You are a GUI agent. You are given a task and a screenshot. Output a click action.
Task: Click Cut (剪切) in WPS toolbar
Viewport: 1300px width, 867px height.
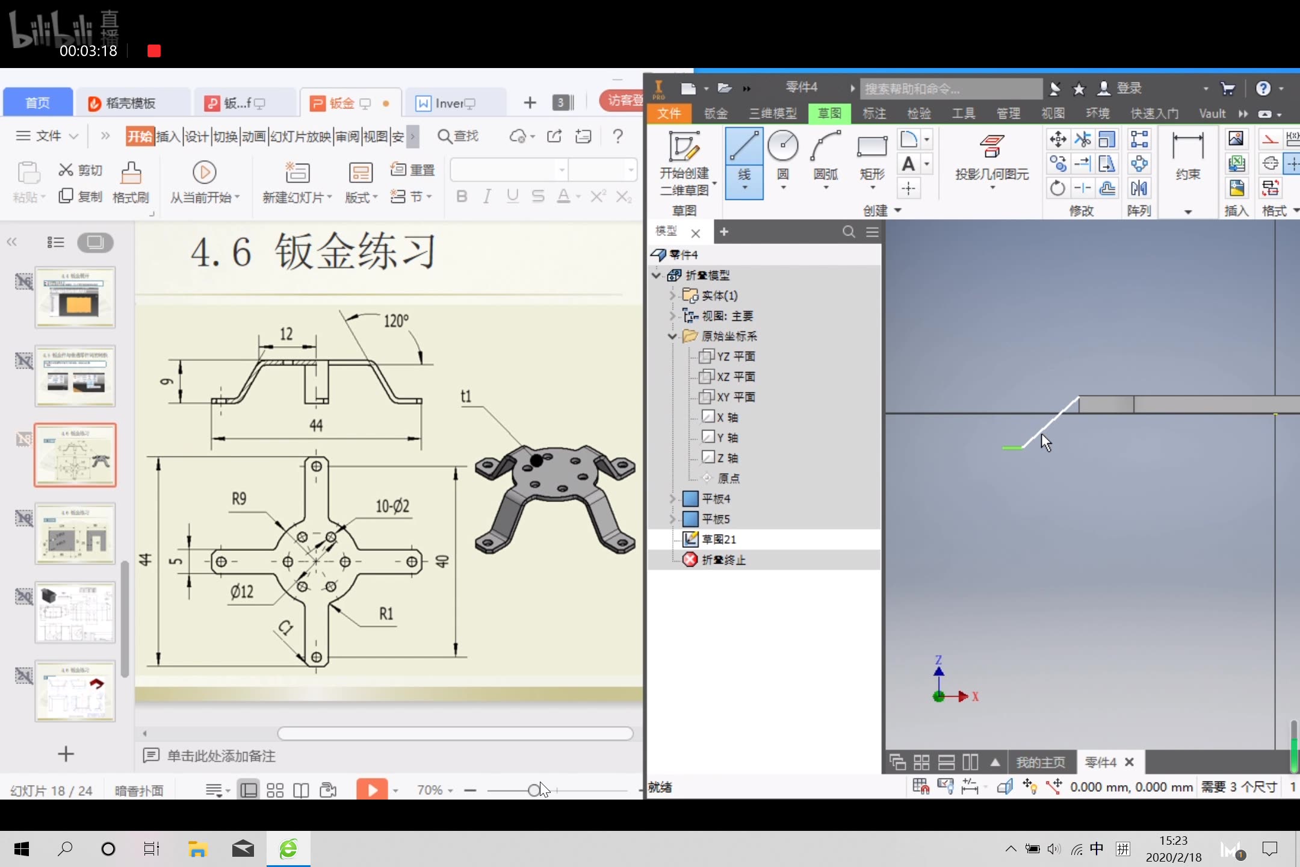(81, 170)
